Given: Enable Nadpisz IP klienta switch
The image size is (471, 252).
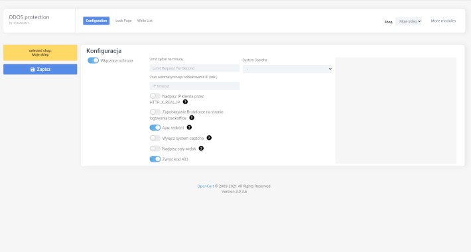Looking at the screenshot, I should tap(155, 96).
